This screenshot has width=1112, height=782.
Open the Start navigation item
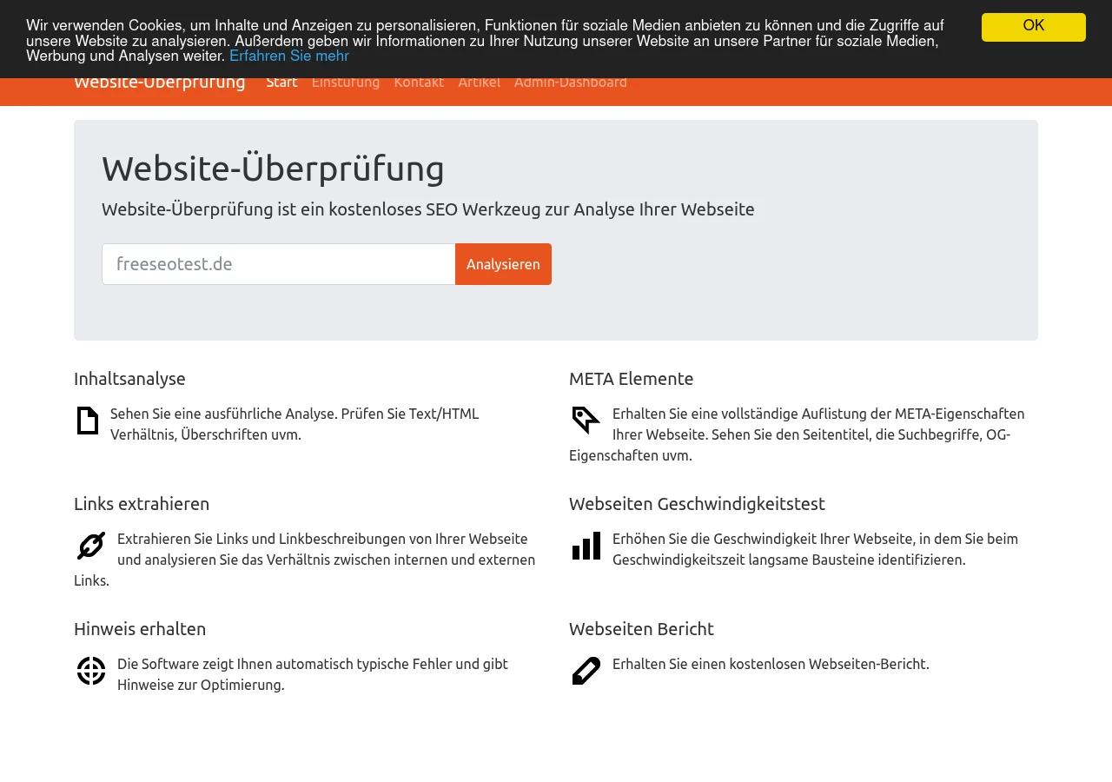281,83
